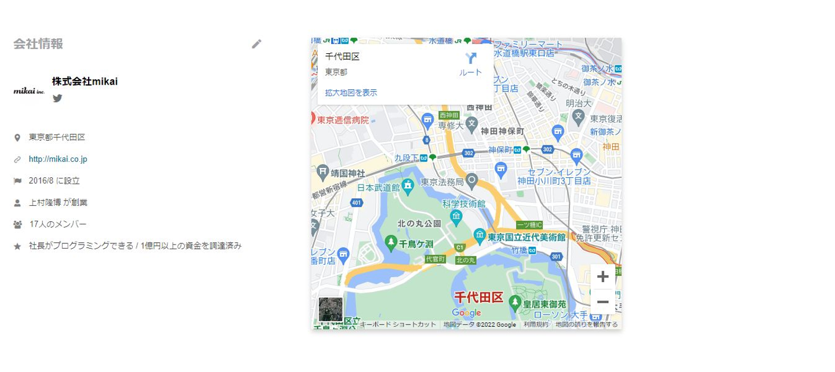Click the 2016/8 に設立 founding date text
This screenshot has height=372, width=835.
(54, 181)
